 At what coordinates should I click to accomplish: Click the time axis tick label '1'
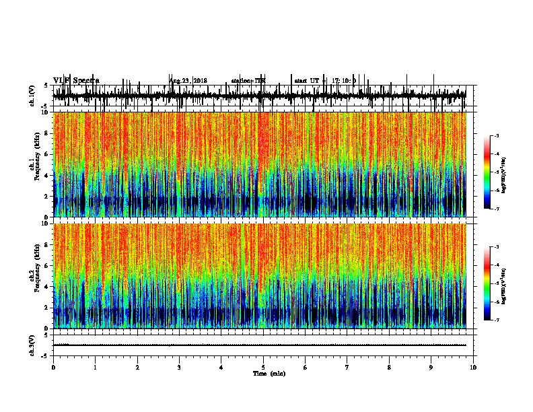coord(96,368)
